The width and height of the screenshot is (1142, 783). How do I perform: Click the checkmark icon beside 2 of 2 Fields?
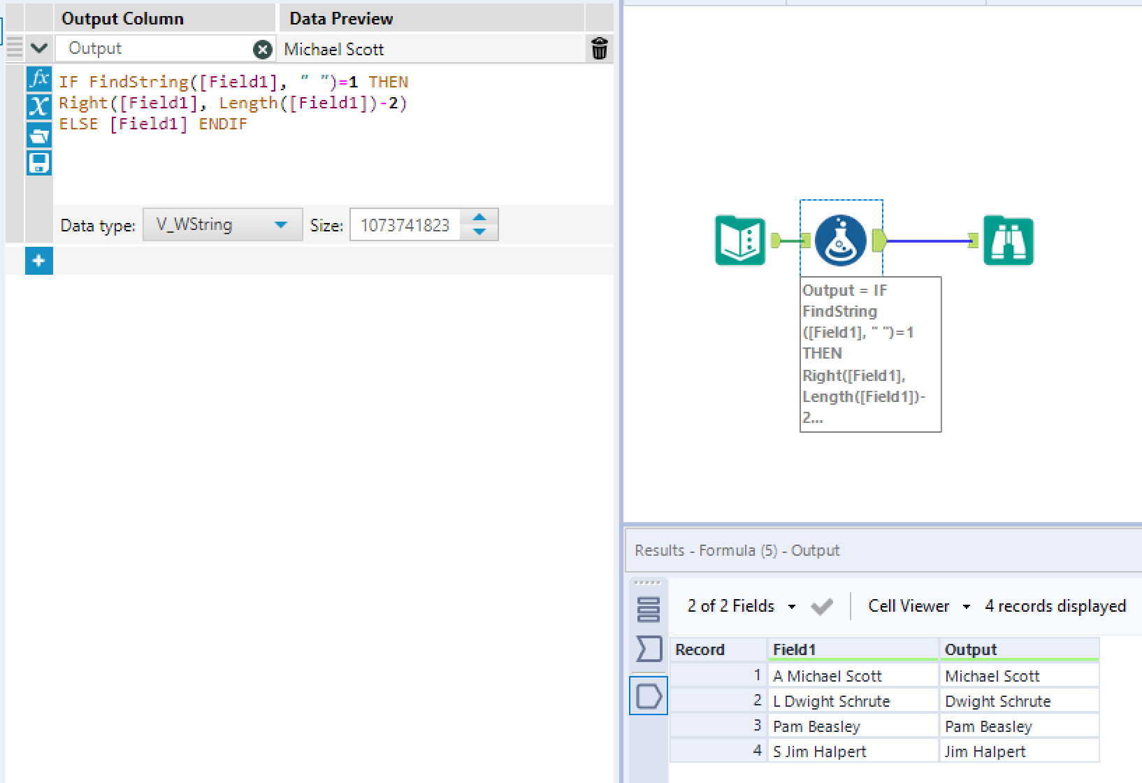click(821, 605)
